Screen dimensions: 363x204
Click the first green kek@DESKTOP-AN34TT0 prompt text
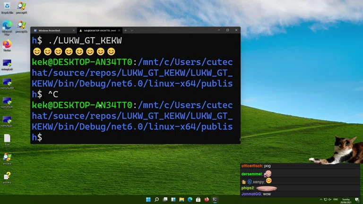tap(82, 62)
